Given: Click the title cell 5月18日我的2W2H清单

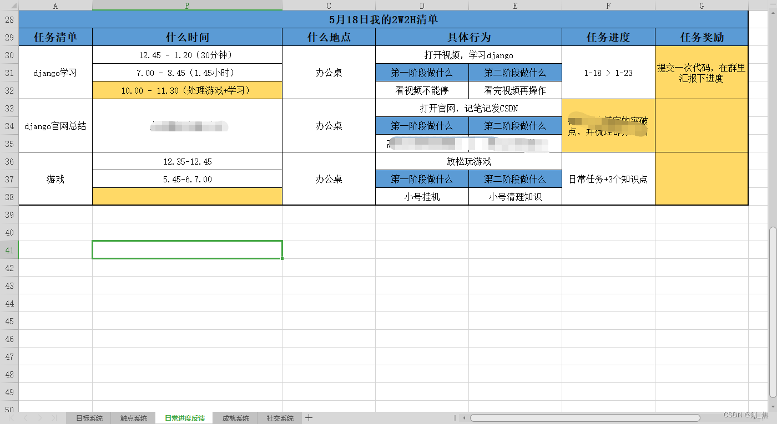Looking at the screenshot, I should tap(384, 19).
